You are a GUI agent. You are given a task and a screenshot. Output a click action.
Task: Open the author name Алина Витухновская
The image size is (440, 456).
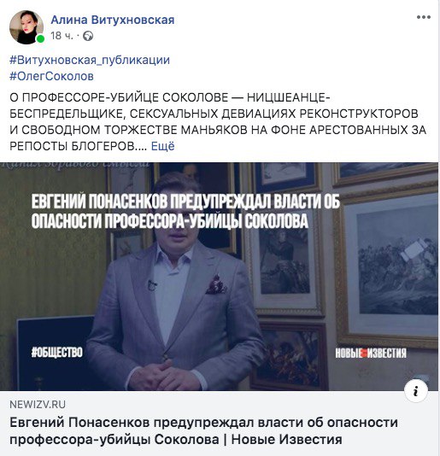[113, 20]
